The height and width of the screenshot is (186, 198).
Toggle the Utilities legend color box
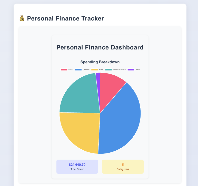coord(78,69)
